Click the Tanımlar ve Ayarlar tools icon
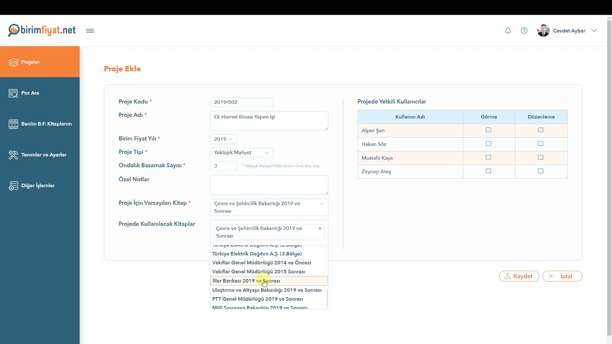 tap(13, 155)
